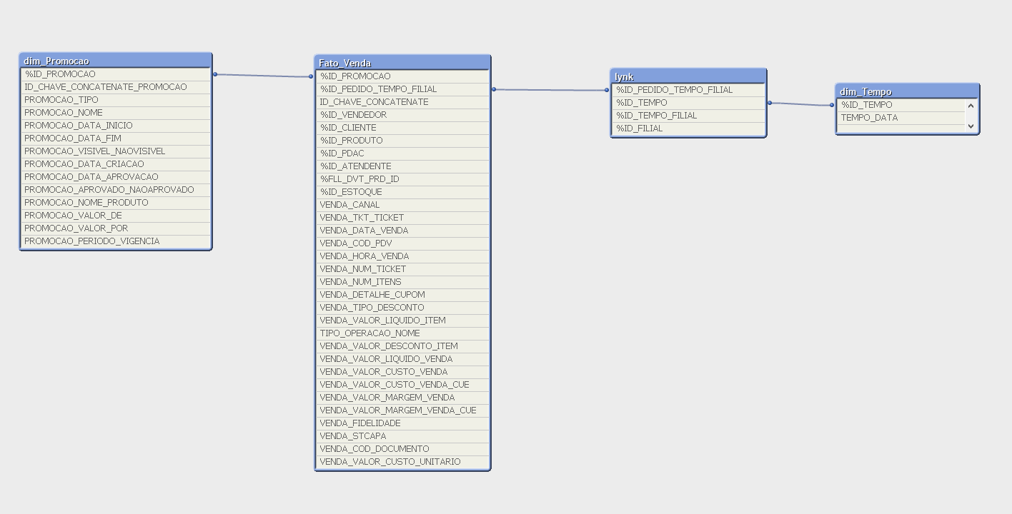
Task: Select VENDA_VALOR_CUSTO_UNITARIO field
Action: 402,462
